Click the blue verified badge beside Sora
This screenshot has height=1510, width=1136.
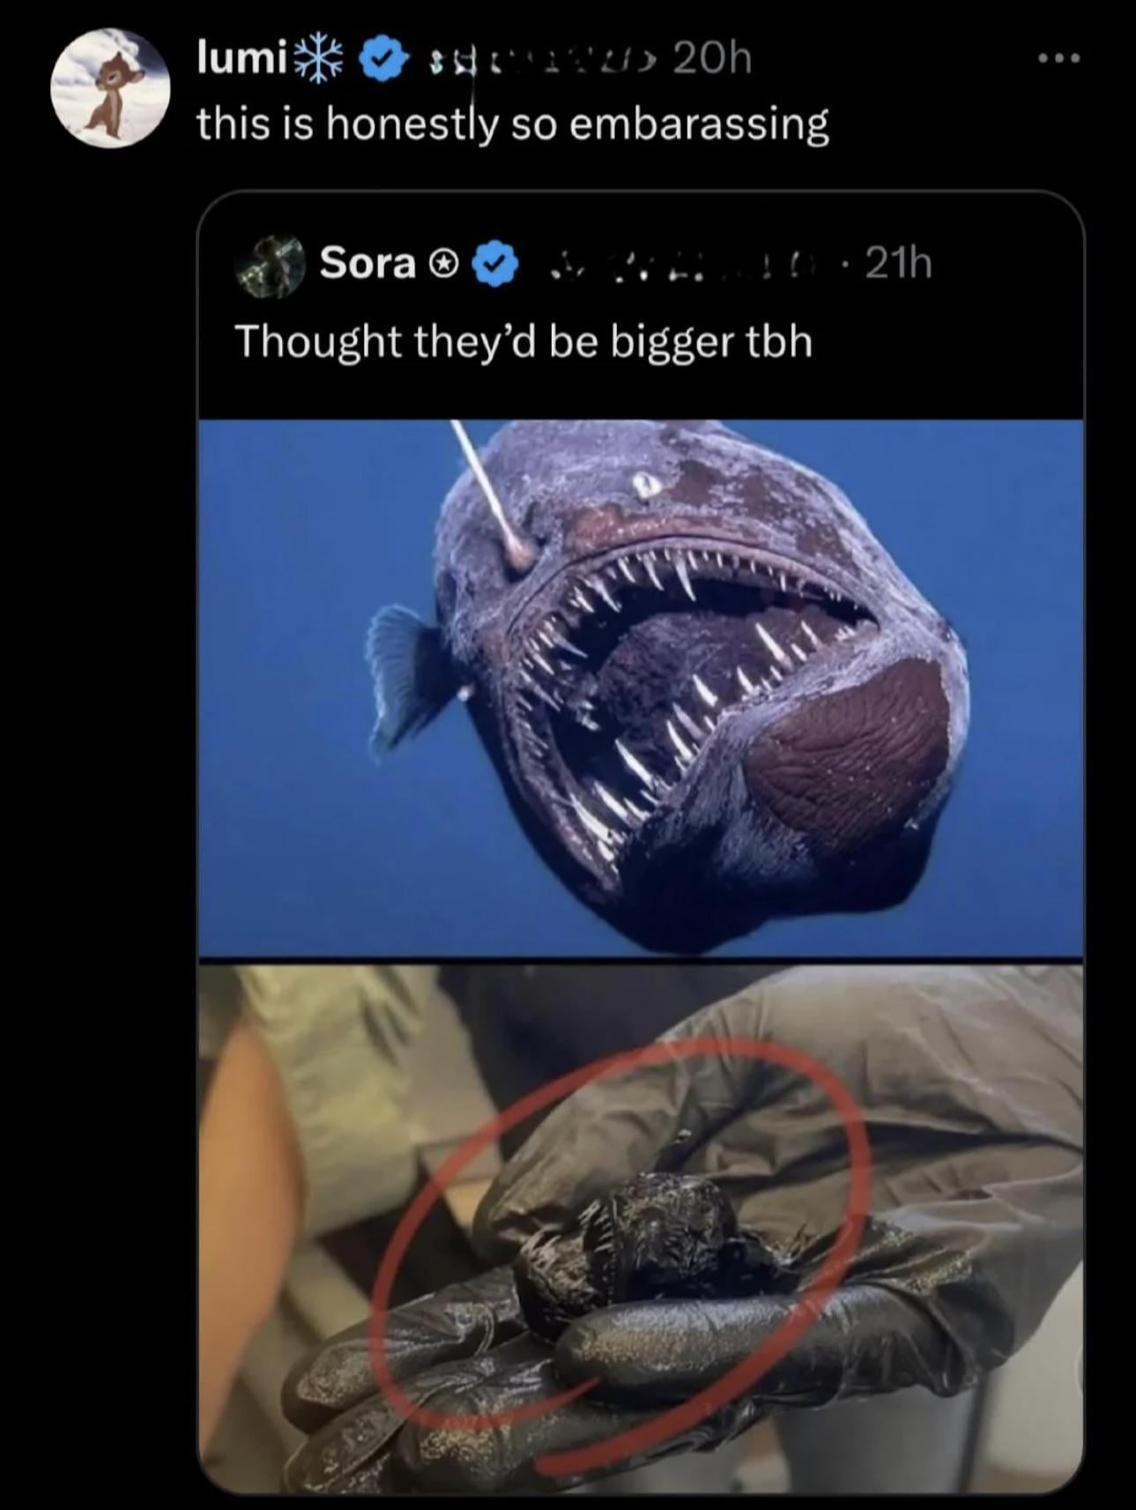[x=497, y=263]
